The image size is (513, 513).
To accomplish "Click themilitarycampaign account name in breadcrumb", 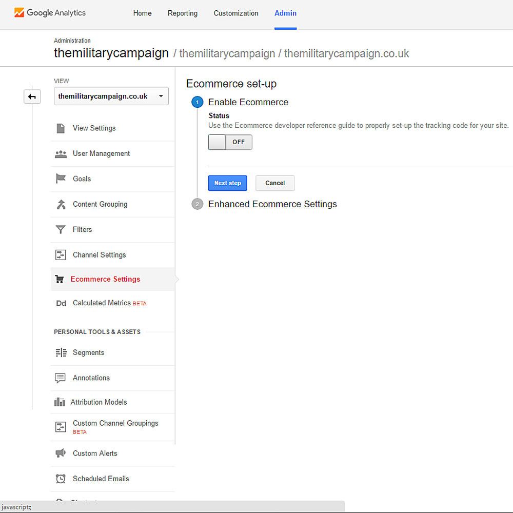I will pyautogui.click(x=111, y=53).
